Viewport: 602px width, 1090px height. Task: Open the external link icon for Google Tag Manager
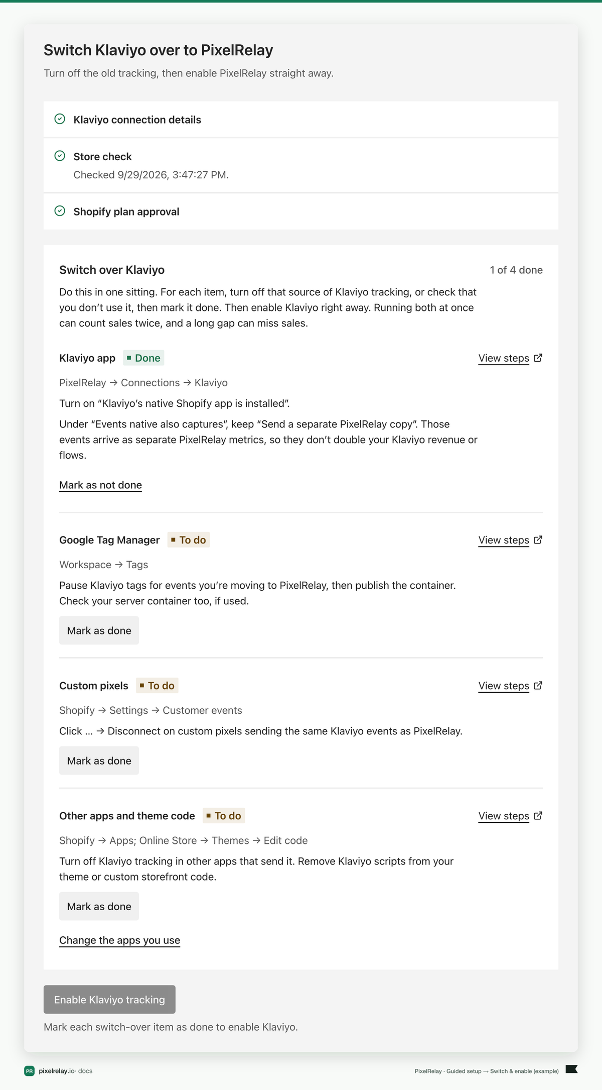point(538,539)
